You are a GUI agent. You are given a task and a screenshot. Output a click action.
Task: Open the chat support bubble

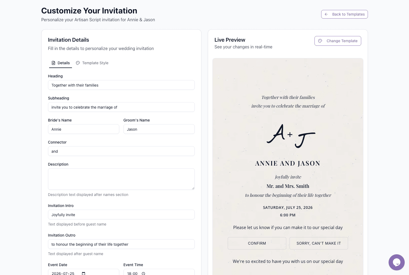pyautogui.click(x=396, y=262)
